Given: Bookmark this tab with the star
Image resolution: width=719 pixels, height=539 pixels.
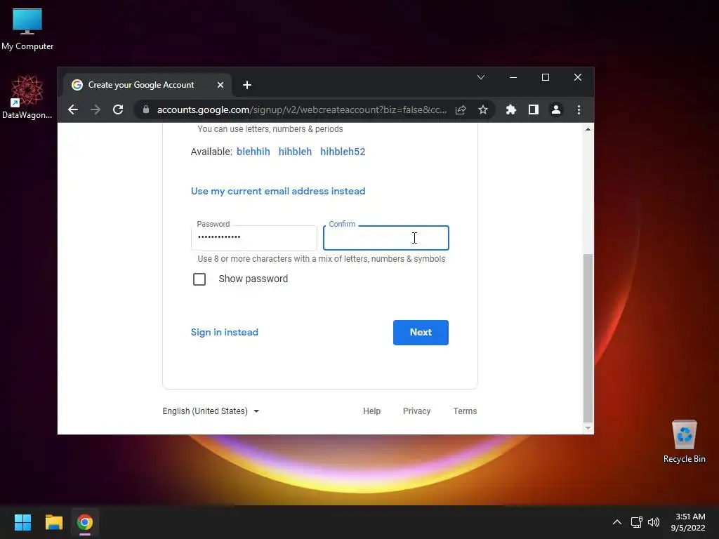Looking at the screenshot, I should click(x=483, y=109).
